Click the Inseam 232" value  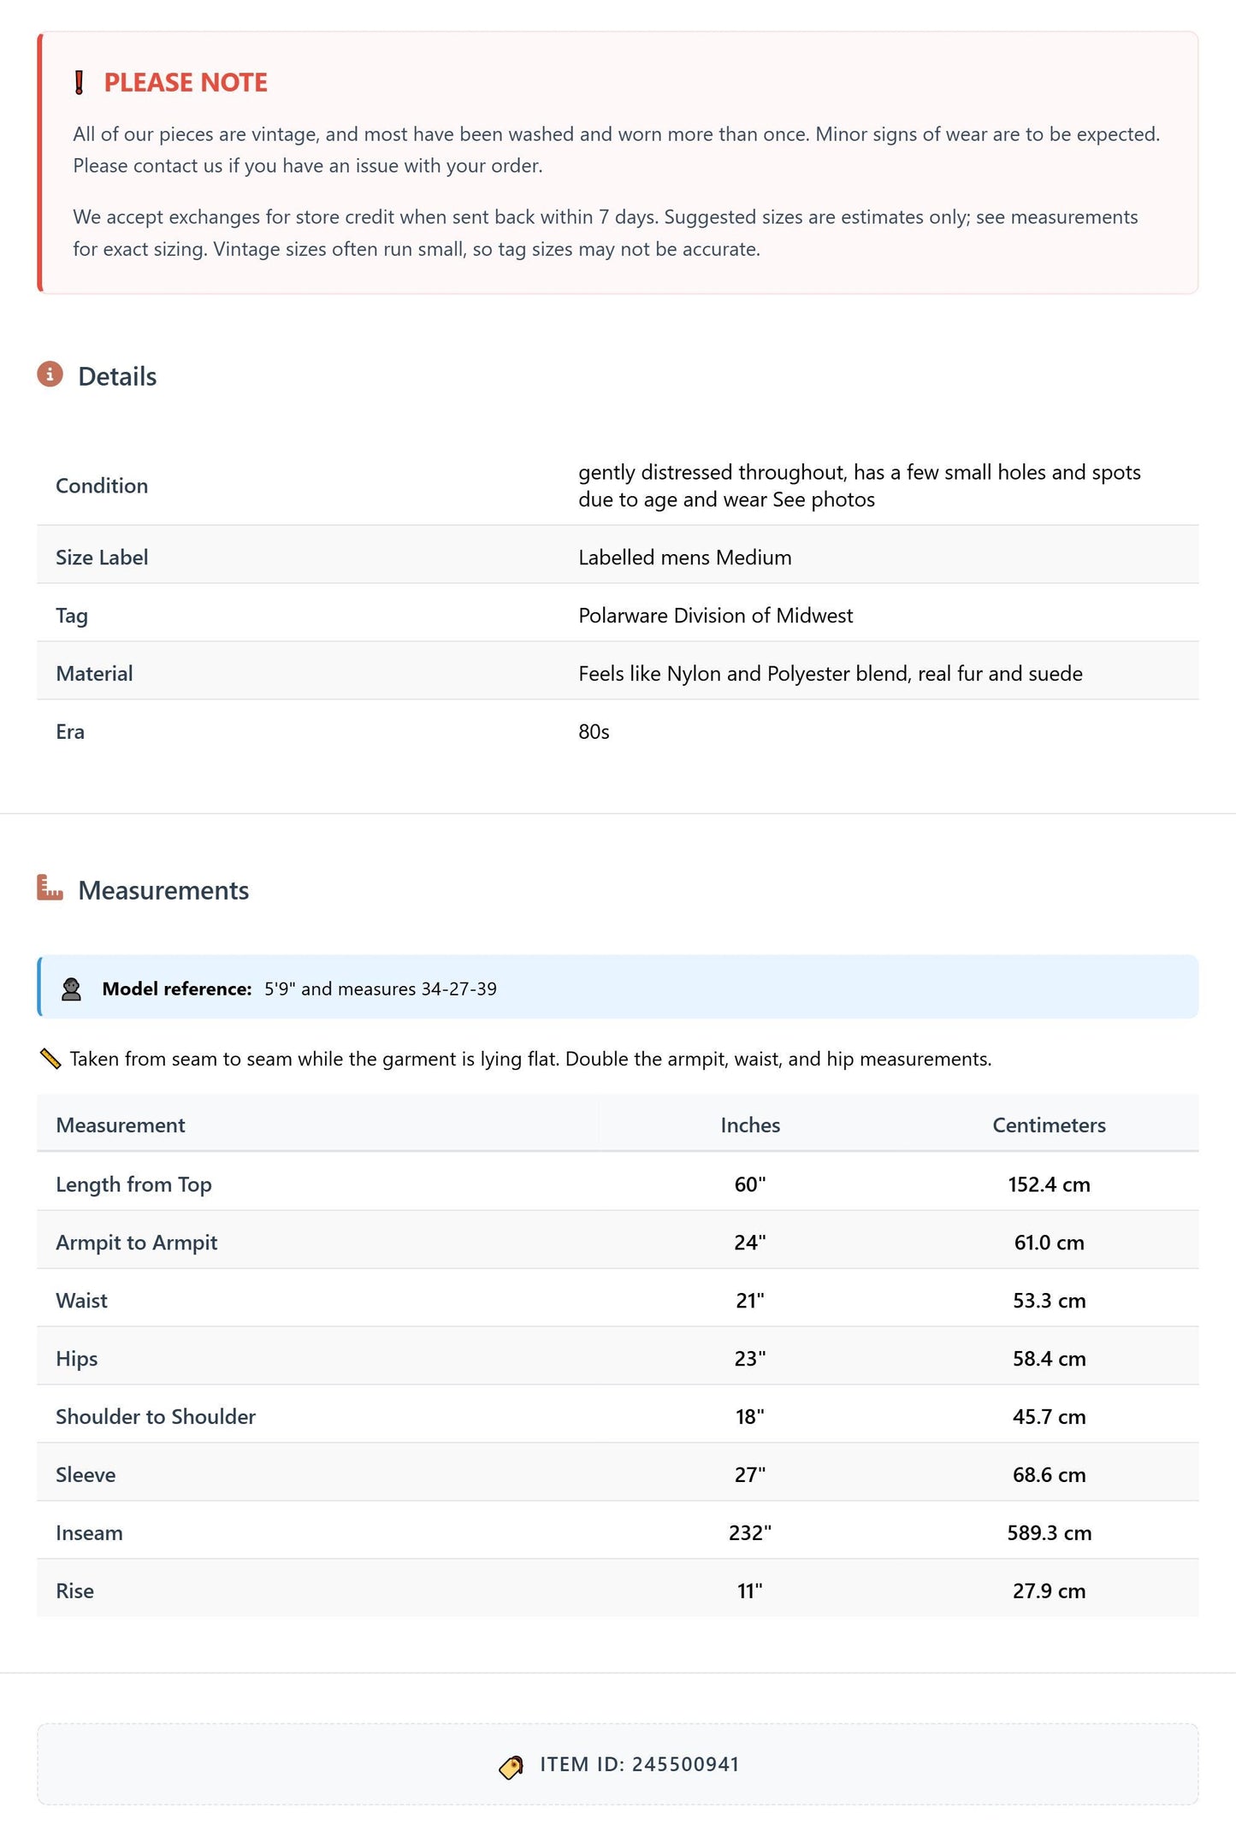tap(750, 1532)
